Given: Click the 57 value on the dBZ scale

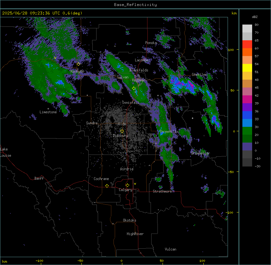Looking at the screenshot, I should [x=257, y=56].
